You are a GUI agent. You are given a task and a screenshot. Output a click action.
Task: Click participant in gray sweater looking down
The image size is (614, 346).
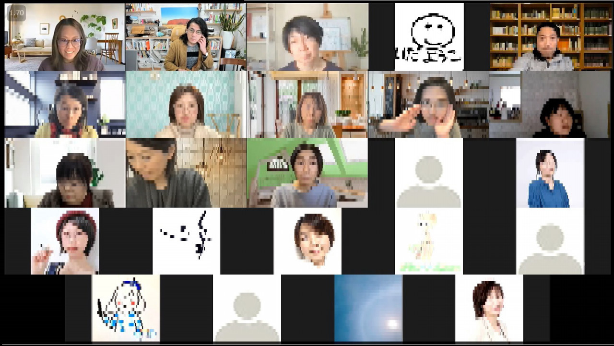click(x=186, y=173)
